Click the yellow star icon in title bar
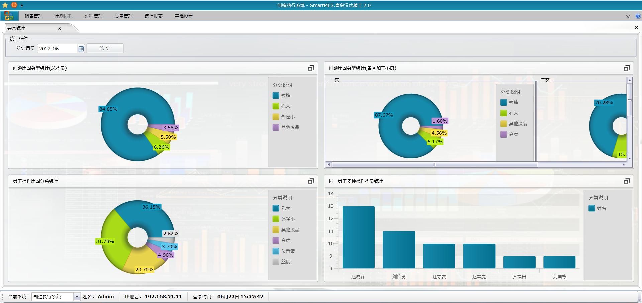Screen dimensions: 642x303 pyautogui.click(x=5, y=5)
